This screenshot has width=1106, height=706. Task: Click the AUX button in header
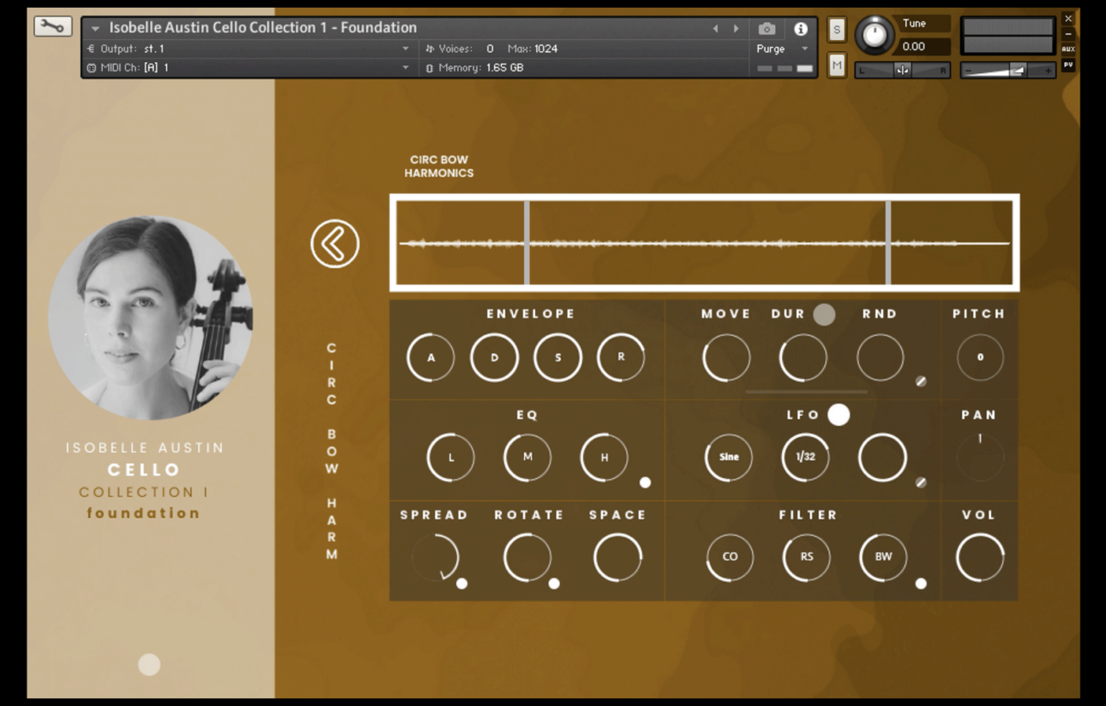point(1068,49)
